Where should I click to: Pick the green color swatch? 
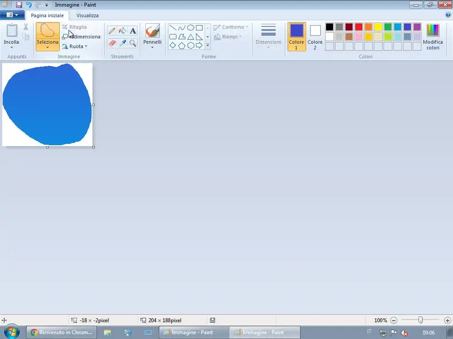(388, 27)
